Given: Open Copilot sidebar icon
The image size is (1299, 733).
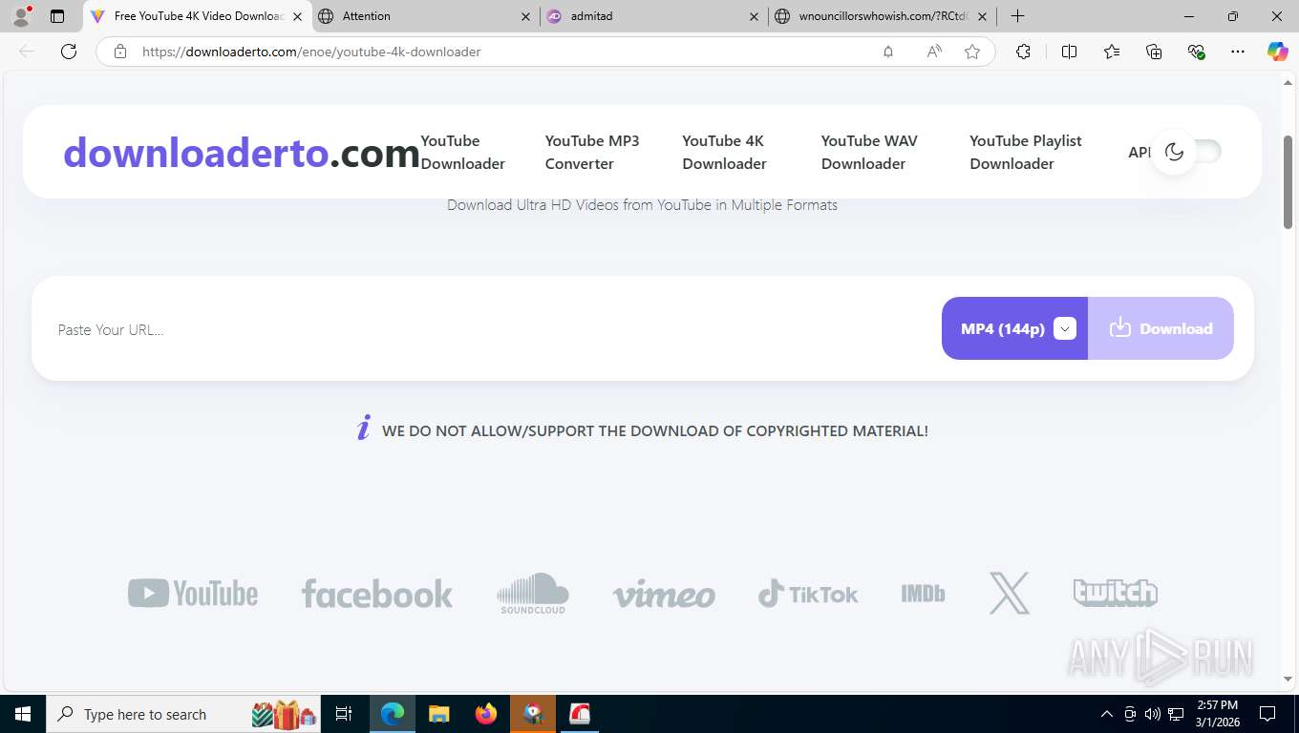Looking at the screenshot, I should pos(1278,52).
